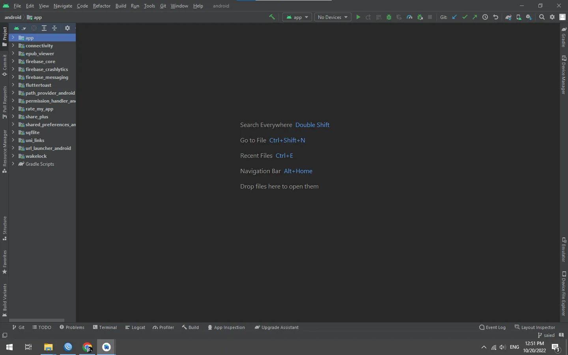Expand the app module node

click(13, 37)
